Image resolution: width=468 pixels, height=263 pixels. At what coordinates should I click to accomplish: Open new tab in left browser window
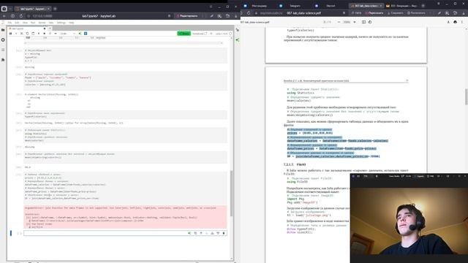(55, 9)
